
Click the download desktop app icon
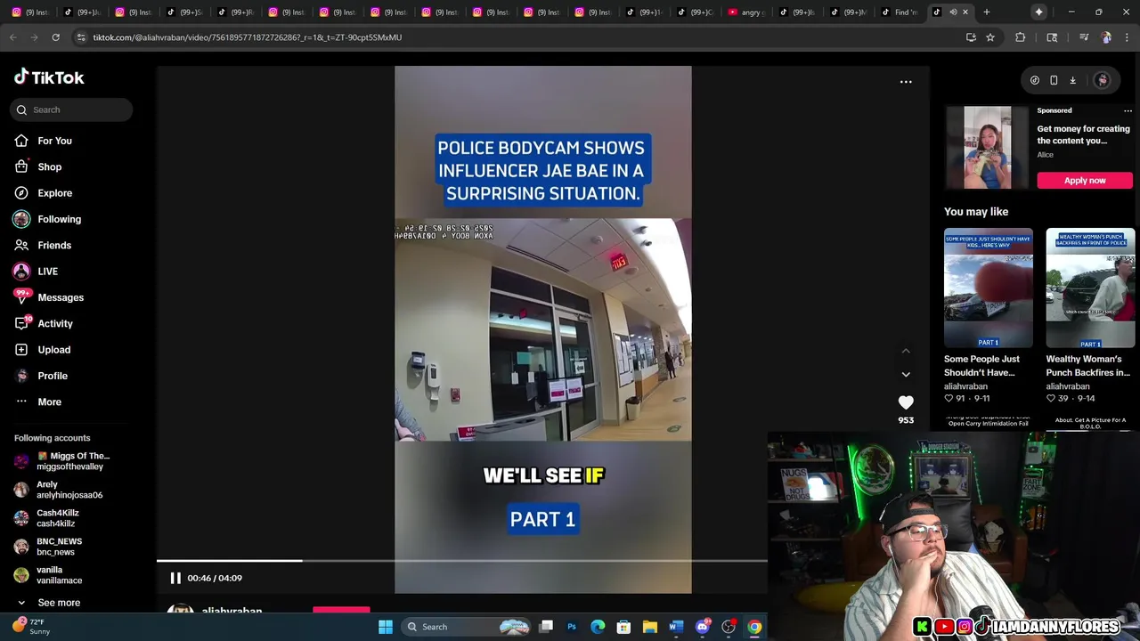tap(1073, 80)
